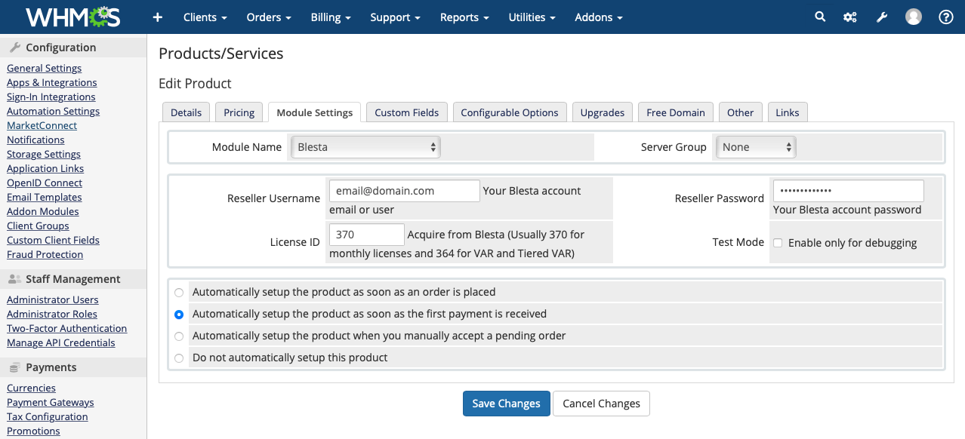
Task: Select setup as soon as order placed
Action: [x=179, y=292]
